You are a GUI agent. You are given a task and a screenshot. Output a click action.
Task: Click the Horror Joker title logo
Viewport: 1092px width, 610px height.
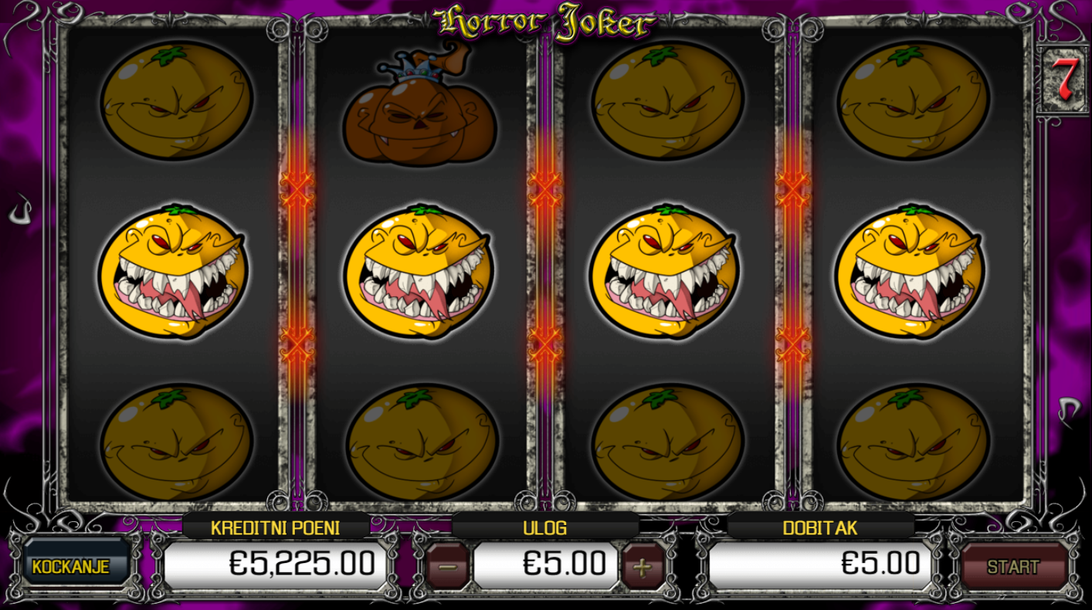tap(545, 22)
